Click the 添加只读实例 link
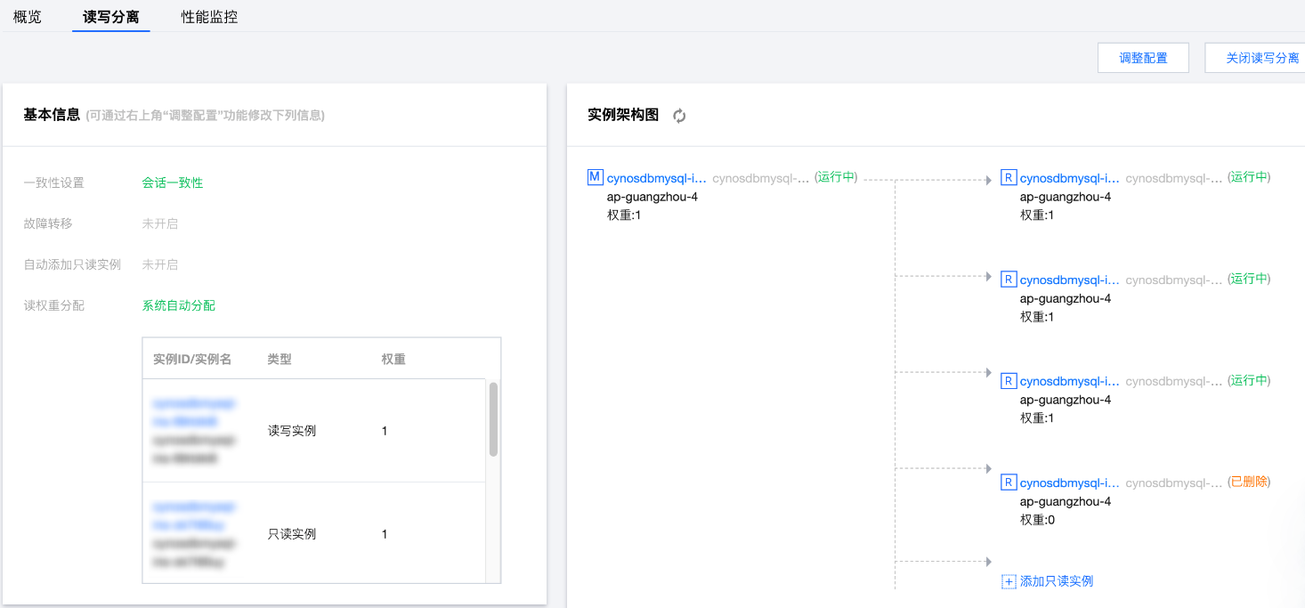1305x608 pixels. [x=1057, y=581]
